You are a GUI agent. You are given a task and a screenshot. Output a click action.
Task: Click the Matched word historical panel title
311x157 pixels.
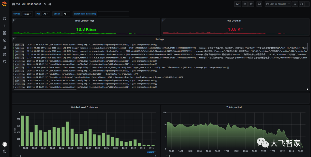[x=84, y=107]
